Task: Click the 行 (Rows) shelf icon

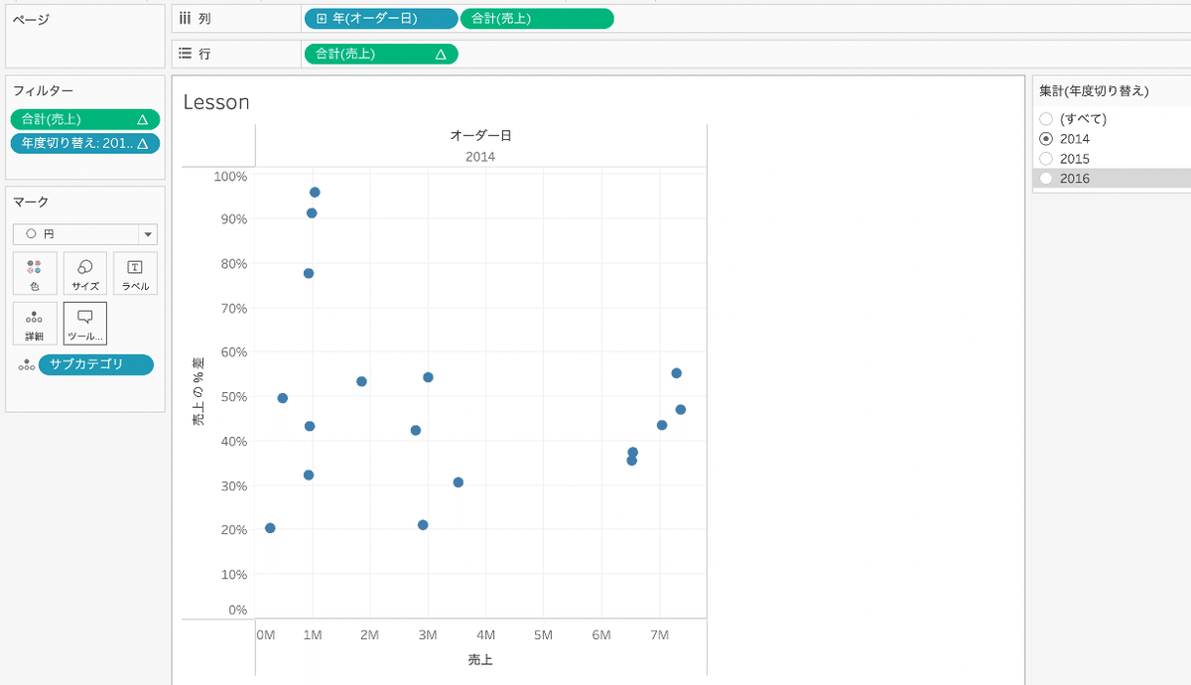Action: pos(187,54)
